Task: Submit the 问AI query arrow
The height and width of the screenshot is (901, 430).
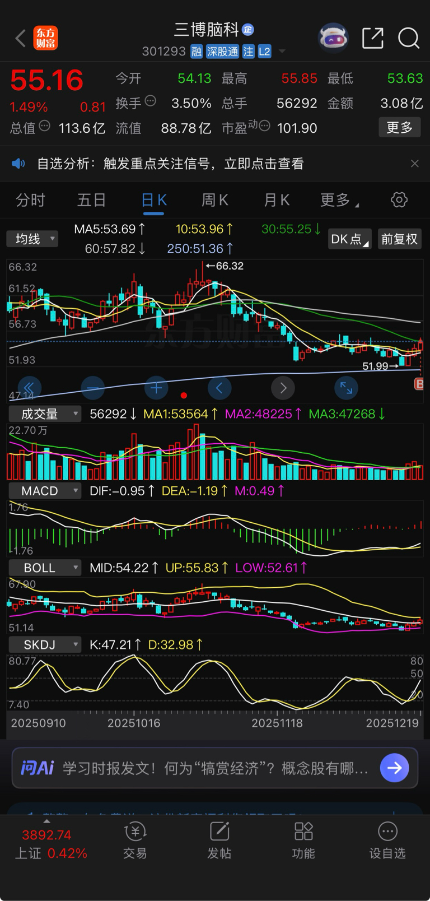Action: click(395, 768)
